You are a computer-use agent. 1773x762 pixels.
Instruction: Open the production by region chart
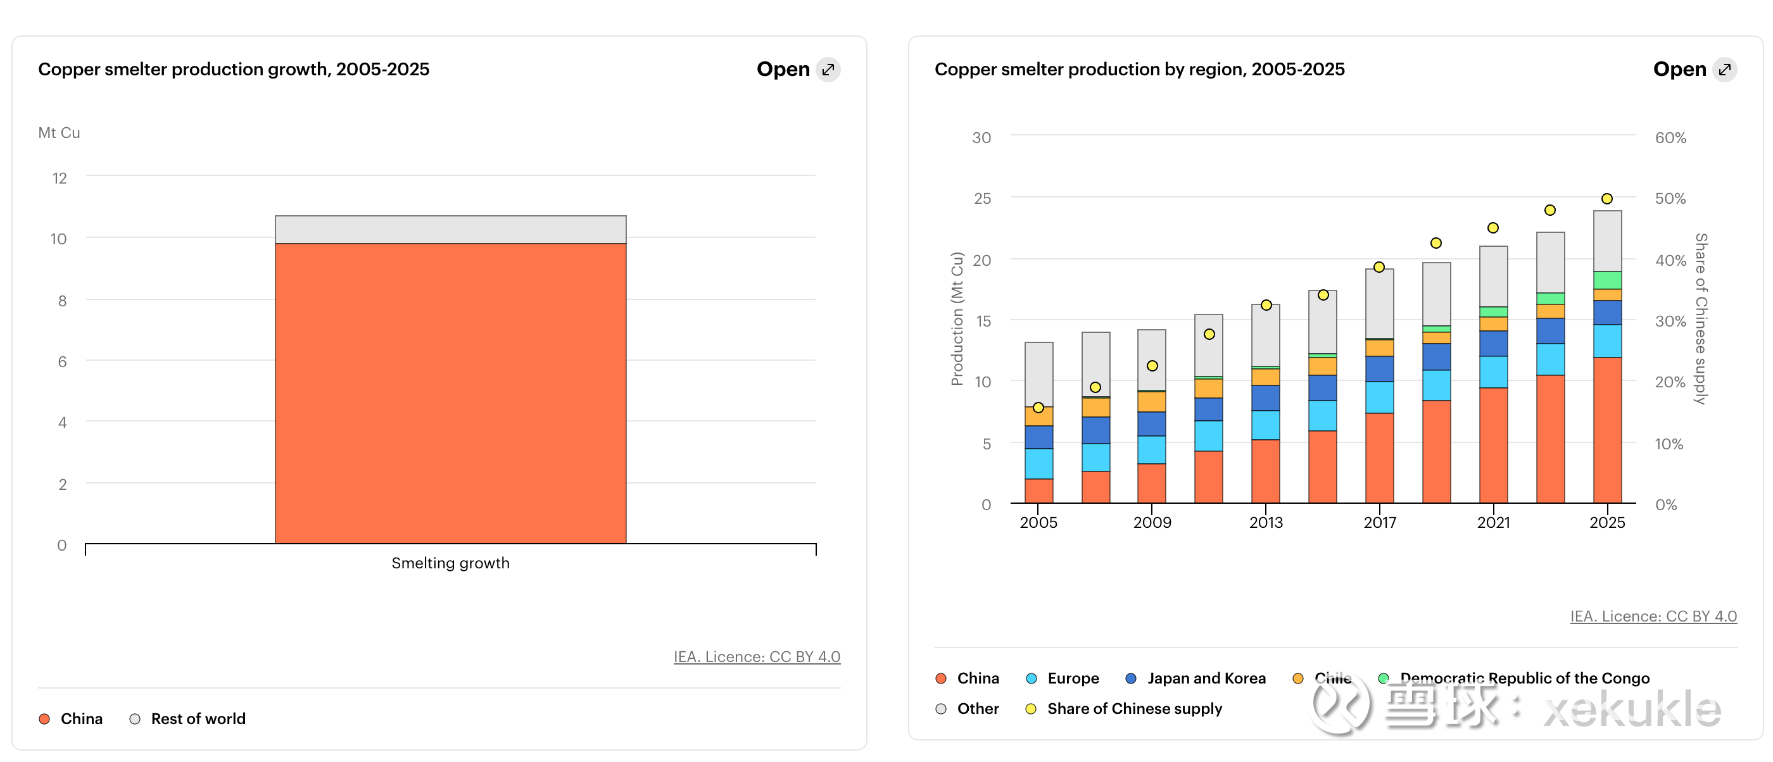(x=1679, y=70)
